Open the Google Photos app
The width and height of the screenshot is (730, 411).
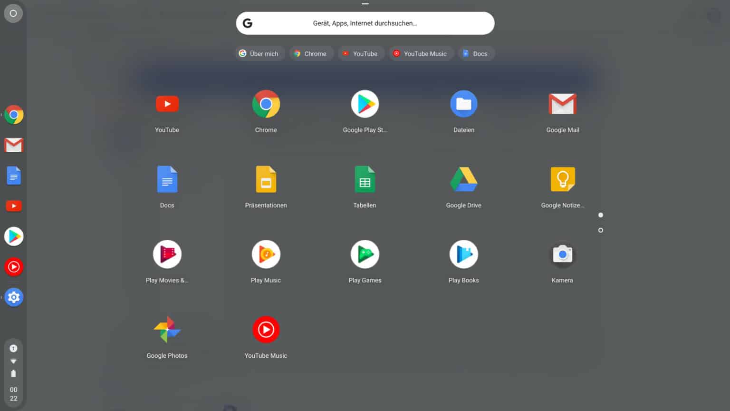point(167,330)
